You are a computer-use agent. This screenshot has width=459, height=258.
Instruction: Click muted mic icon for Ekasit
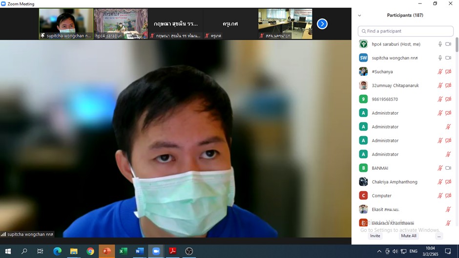tap(448, 209)
